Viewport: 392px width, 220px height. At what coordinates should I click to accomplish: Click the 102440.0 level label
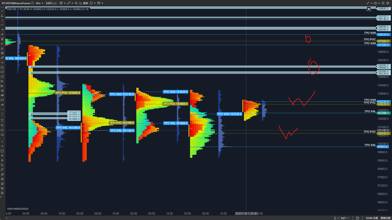[x=74, y=112]
